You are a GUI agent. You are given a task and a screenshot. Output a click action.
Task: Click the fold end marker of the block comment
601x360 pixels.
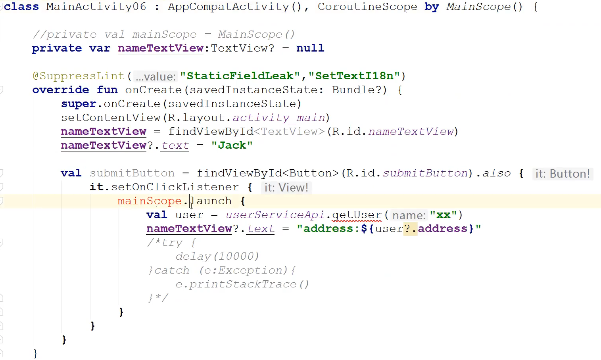1,298
